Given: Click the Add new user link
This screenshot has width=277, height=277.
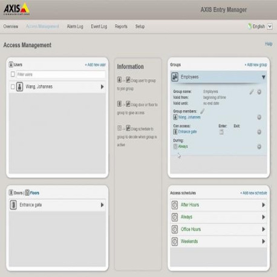Looking at the screenshot, I should [95, 65].
